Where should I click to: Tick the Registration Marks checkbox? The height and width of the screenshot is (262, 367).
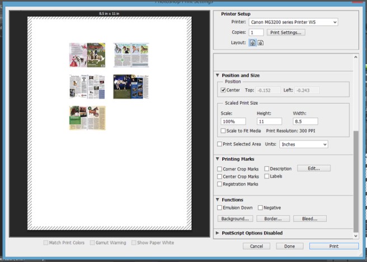tap(219, 184)
